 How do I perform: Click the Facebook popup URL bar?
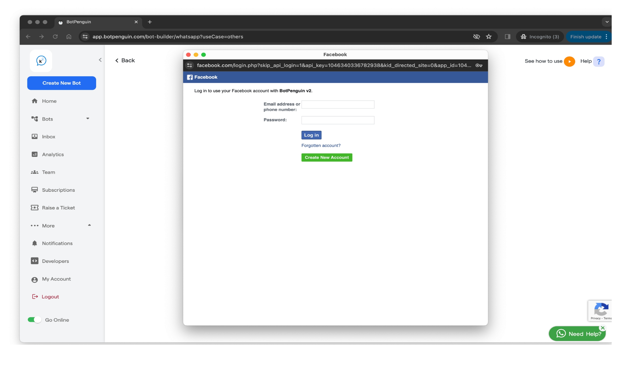tap(334, 65)
